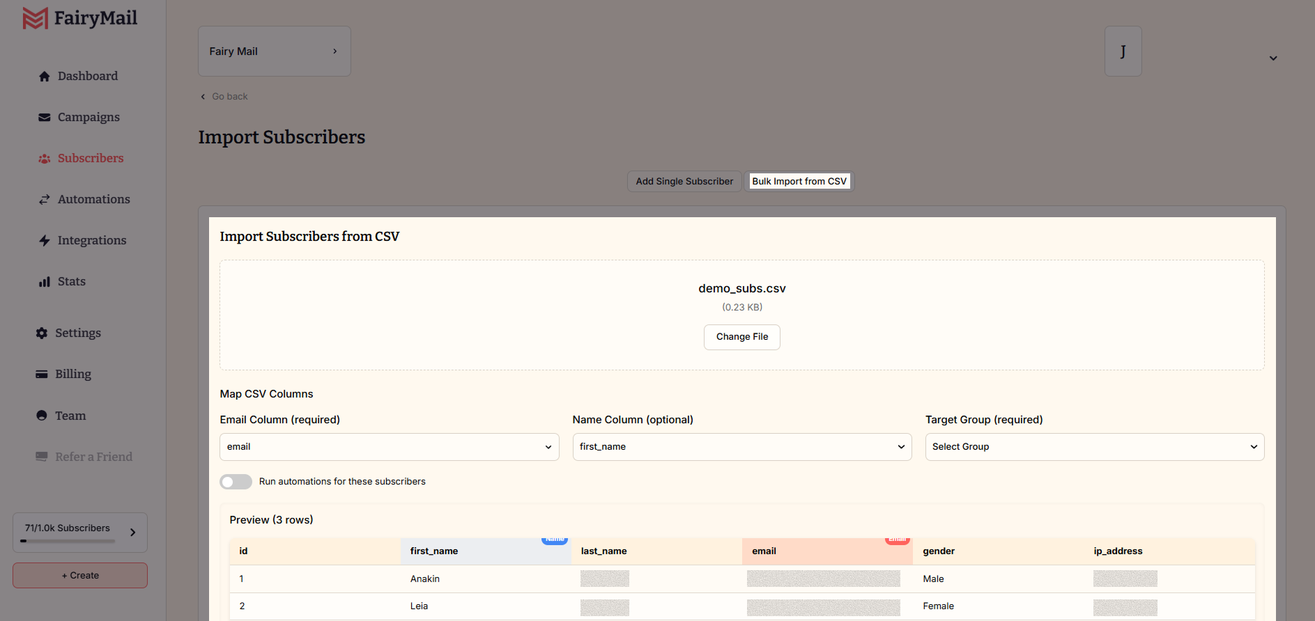Click the Subscribers people icon
Screen dimensions: 1315x621
45,159
